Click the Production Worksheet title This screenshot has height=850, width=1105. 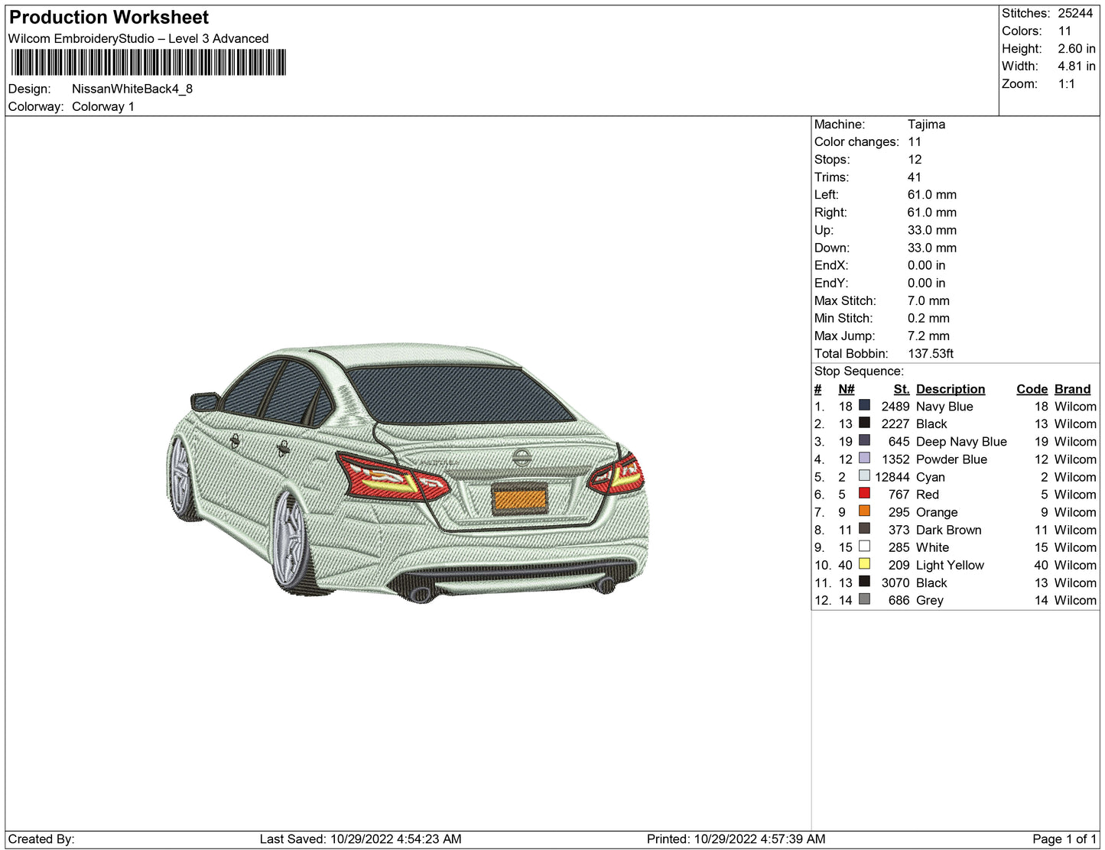(109, 17)
